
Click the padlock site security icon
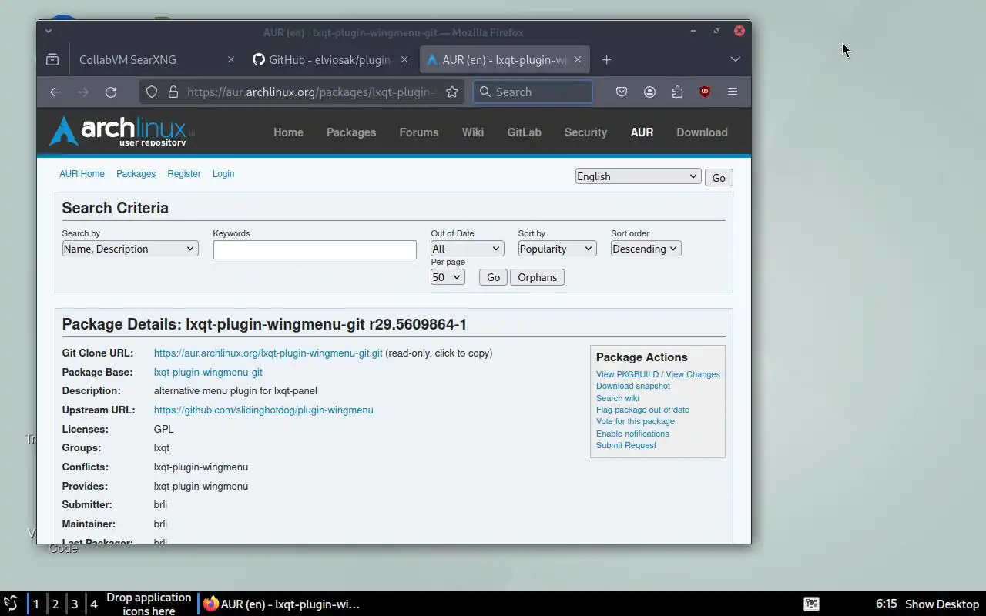(173, 92)
